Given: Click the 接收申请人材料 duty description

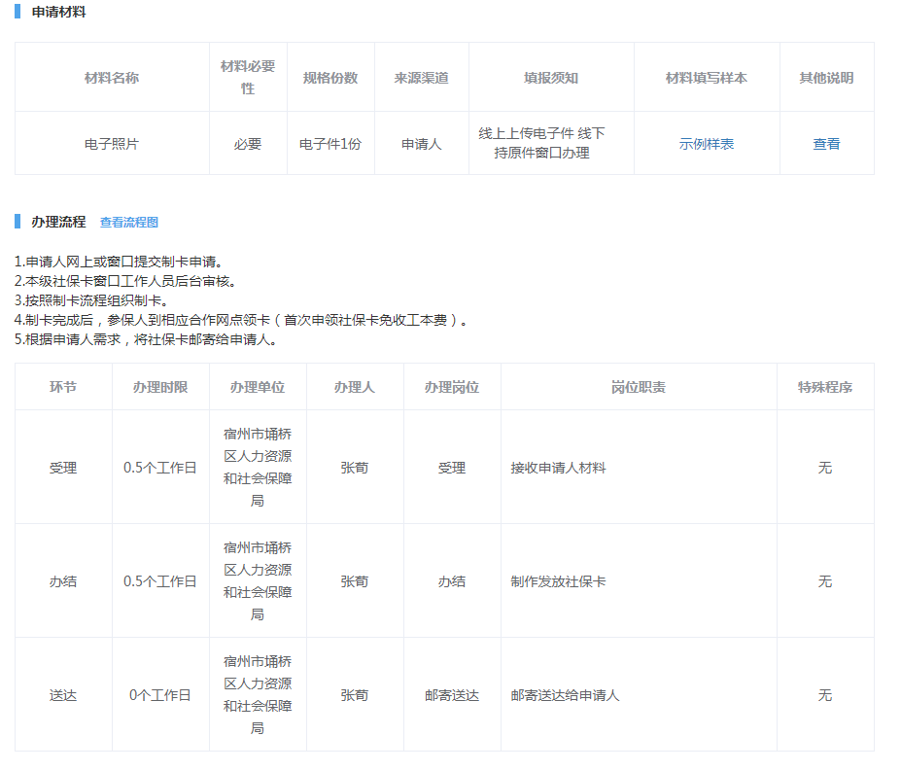Looking at the screenshot, I should click(559, 468).
